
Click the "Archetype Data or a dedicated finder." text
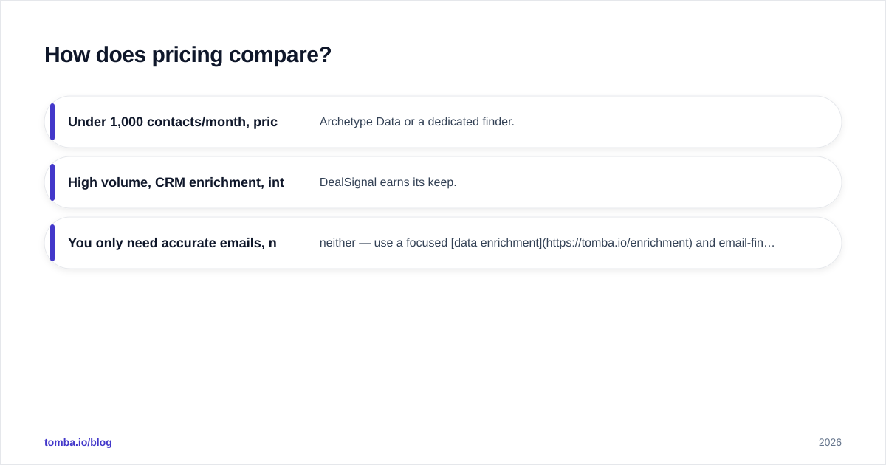coord(417,122)
